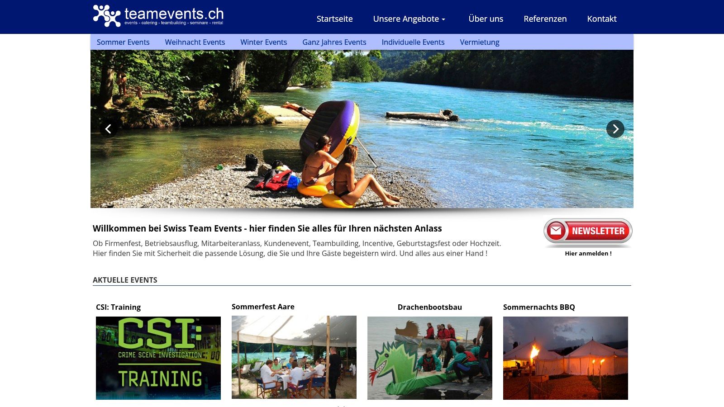The image size is (724, 407).
Task: Select Vermietung in the sub navigation
Action: coord(480,42)
